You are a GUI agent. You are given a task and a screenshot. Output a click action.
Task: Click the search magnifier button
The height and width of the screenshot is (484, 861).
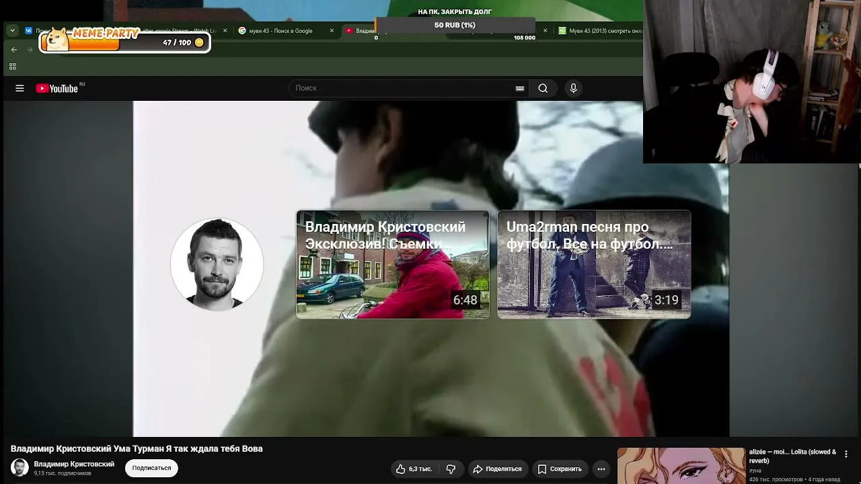[543, 88]
